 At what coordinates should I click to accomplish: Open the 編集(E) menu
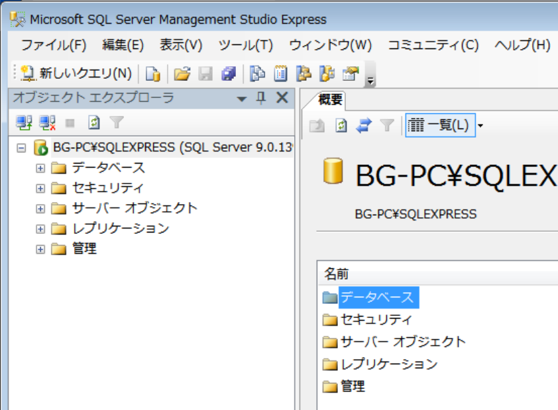pos(123,45)
